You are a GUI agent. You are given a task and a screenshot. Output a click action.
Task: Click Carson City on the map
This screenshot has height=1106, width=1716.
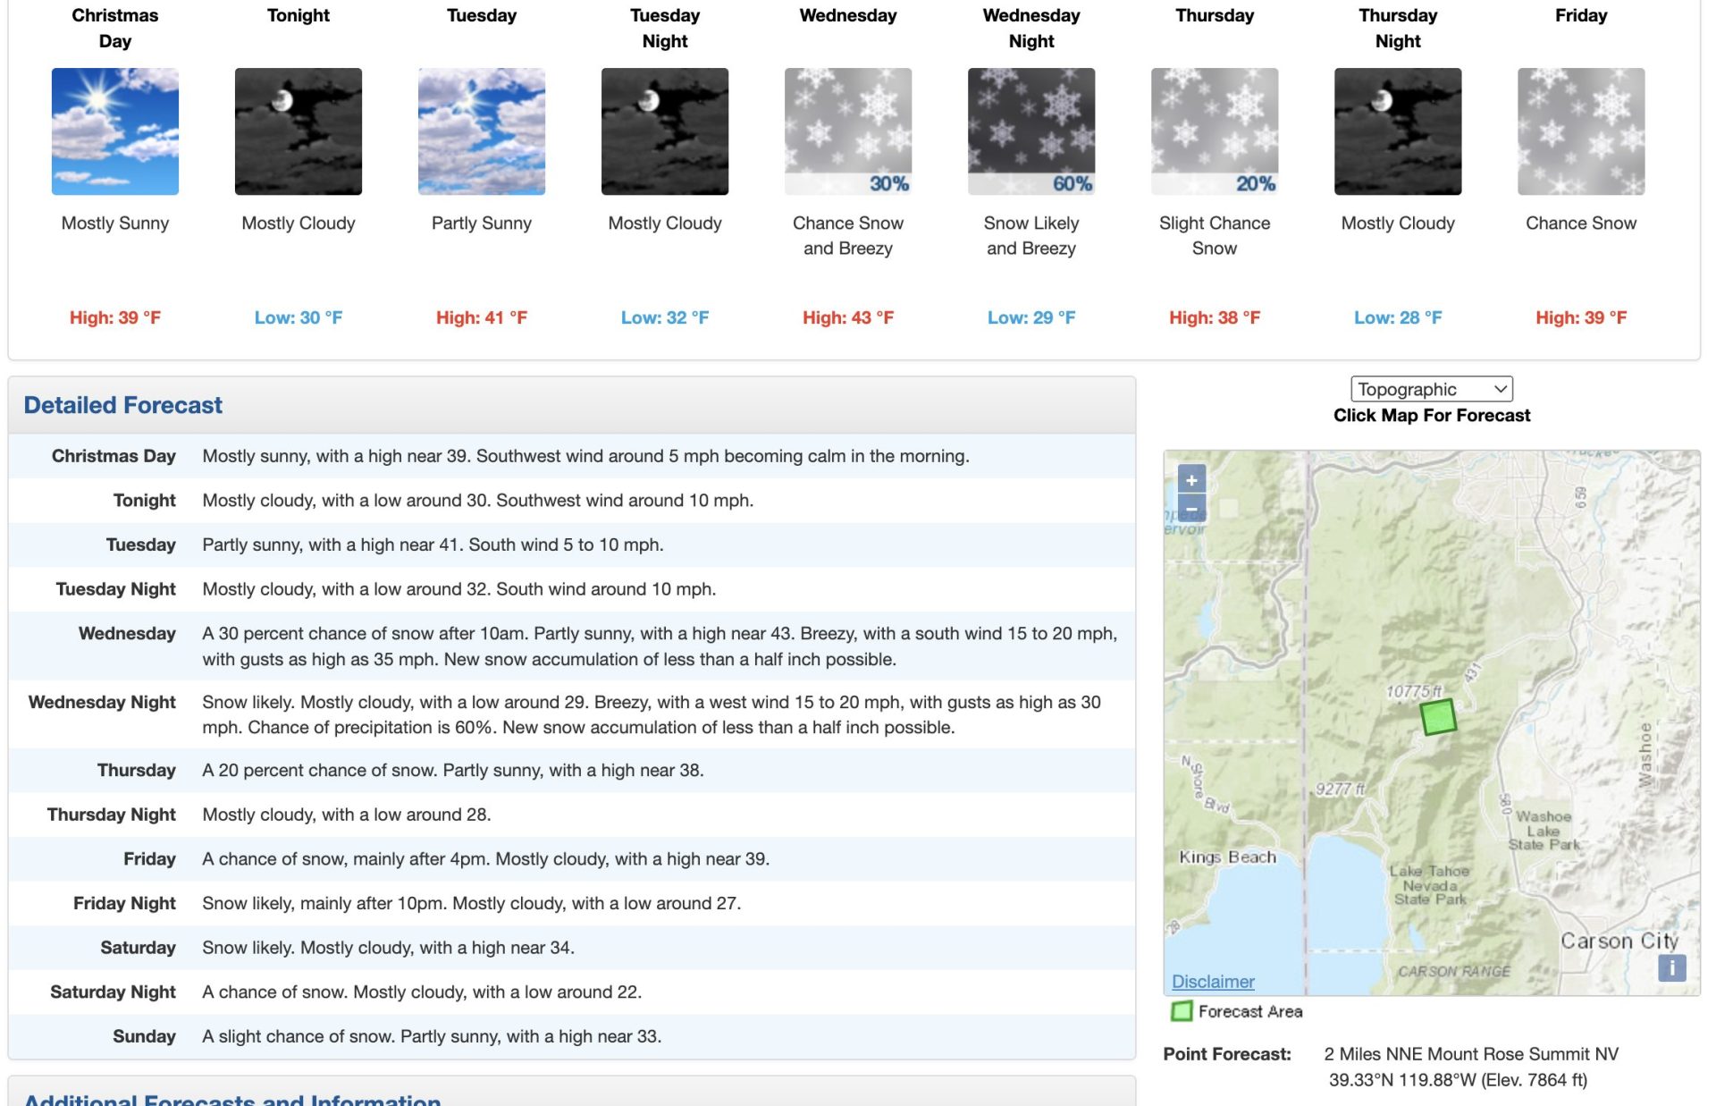point(1619,941)
